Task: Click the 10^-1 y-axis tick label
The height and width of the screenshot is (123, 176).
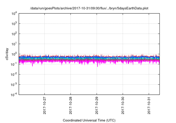Action: point(14,64)
